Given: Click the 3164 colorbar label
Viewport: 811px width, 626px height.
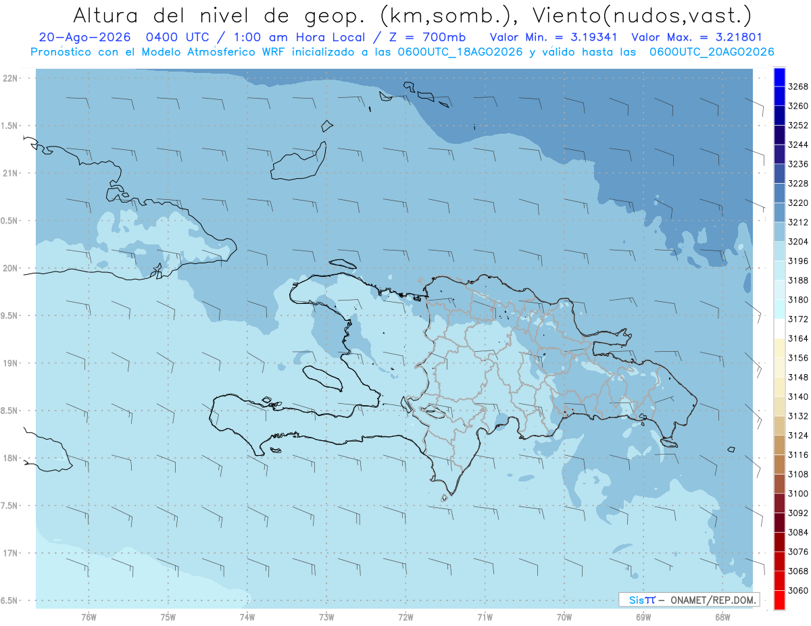Looking at the screenshot, I should pos(797,338).
